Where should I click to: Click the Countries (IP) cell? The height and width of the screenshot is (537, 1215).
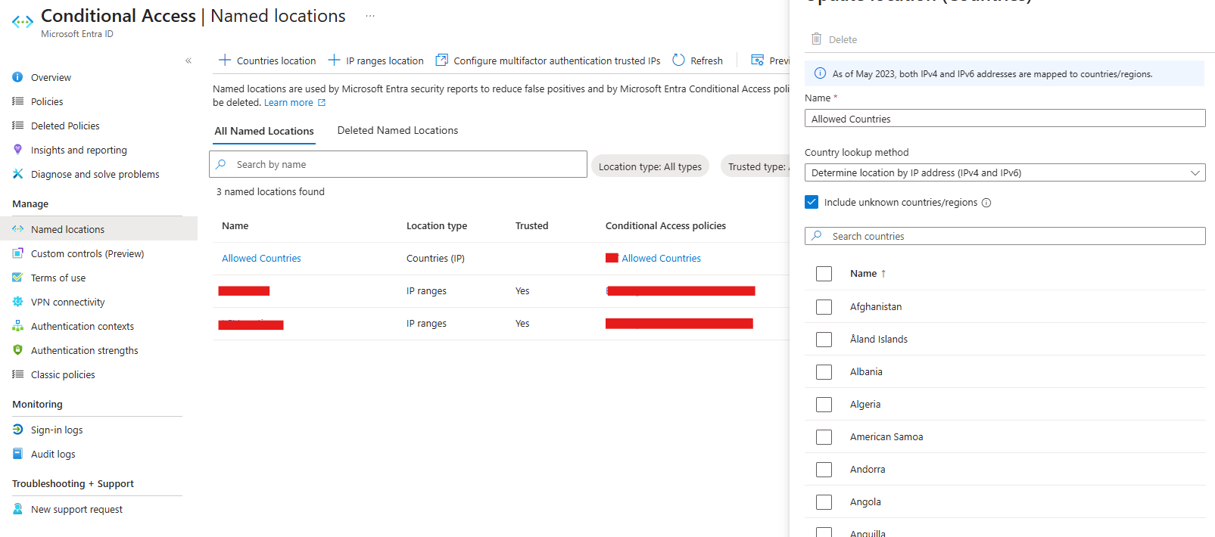(x=435, y=259)
